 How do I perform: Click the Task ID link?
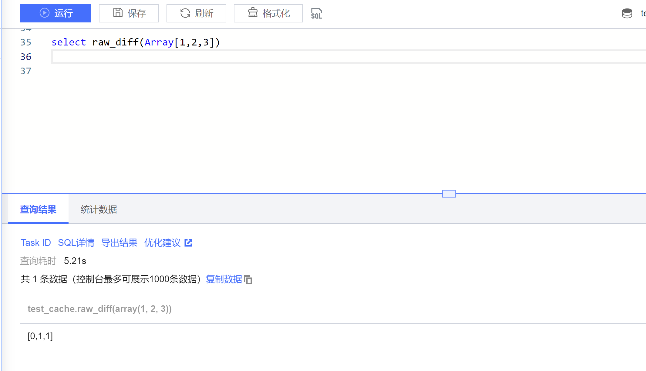36,243
